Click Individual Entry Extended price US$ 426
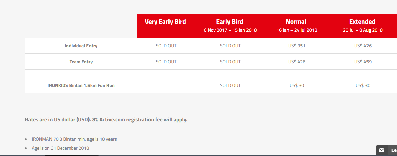The image size is (397, 156). coord(363,46)
